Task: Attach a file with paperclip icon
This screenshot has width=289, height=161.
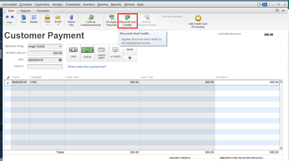Action: tap(71, 20)
